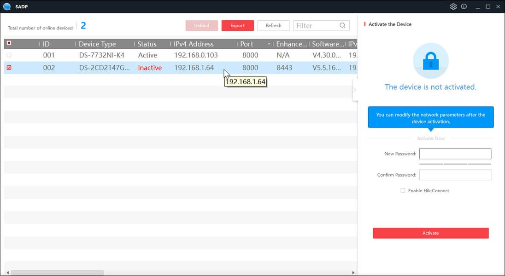Click the red Activate button
This screenshot has height=276, width=505.
pos(431,233)
